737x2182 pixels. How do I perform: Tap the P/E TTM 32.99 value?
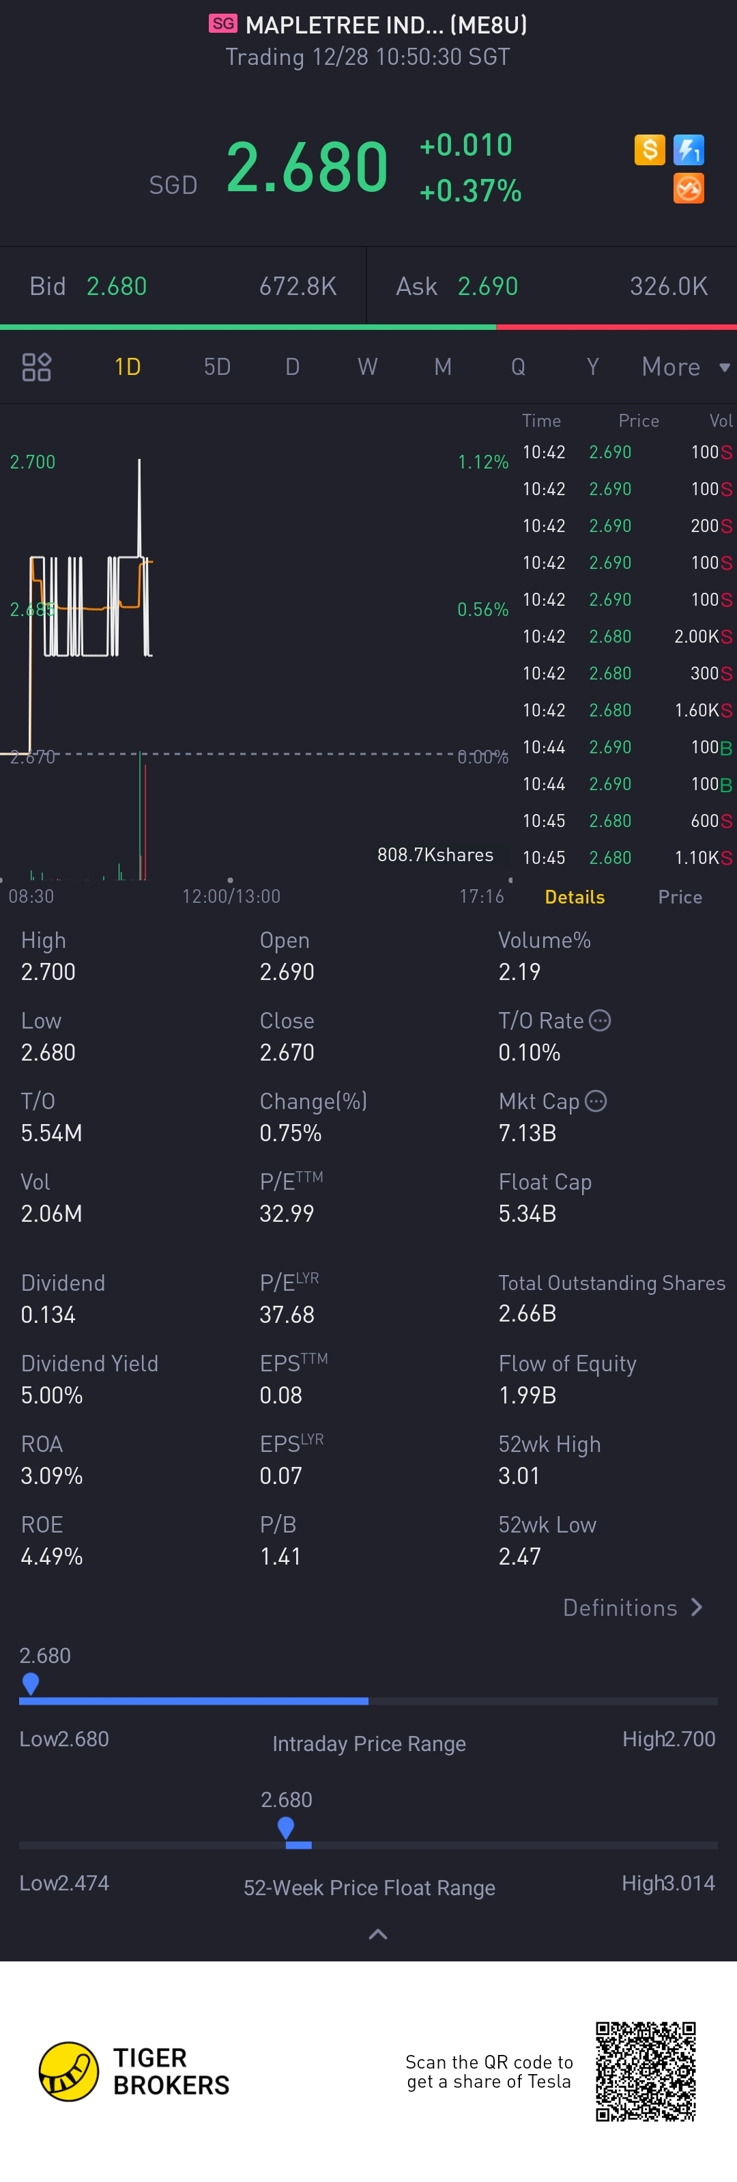(287, 1213)
